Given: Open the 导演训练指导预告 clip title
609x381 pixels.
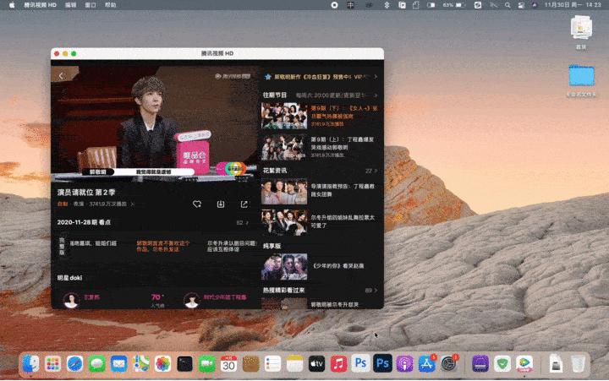Looking at the screenshot, I should (x=343, y=190).
